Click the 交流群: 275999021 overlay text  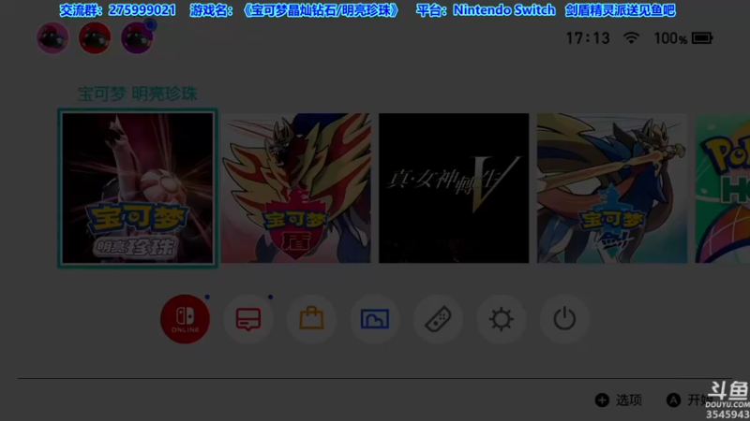click(117, 10)
